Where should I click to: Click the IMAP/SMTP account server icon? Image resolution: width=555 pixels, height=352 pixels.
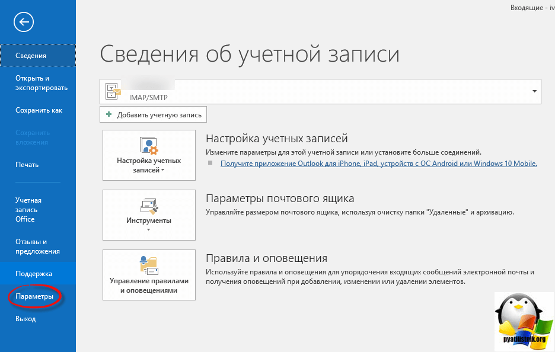pos(112,90)
